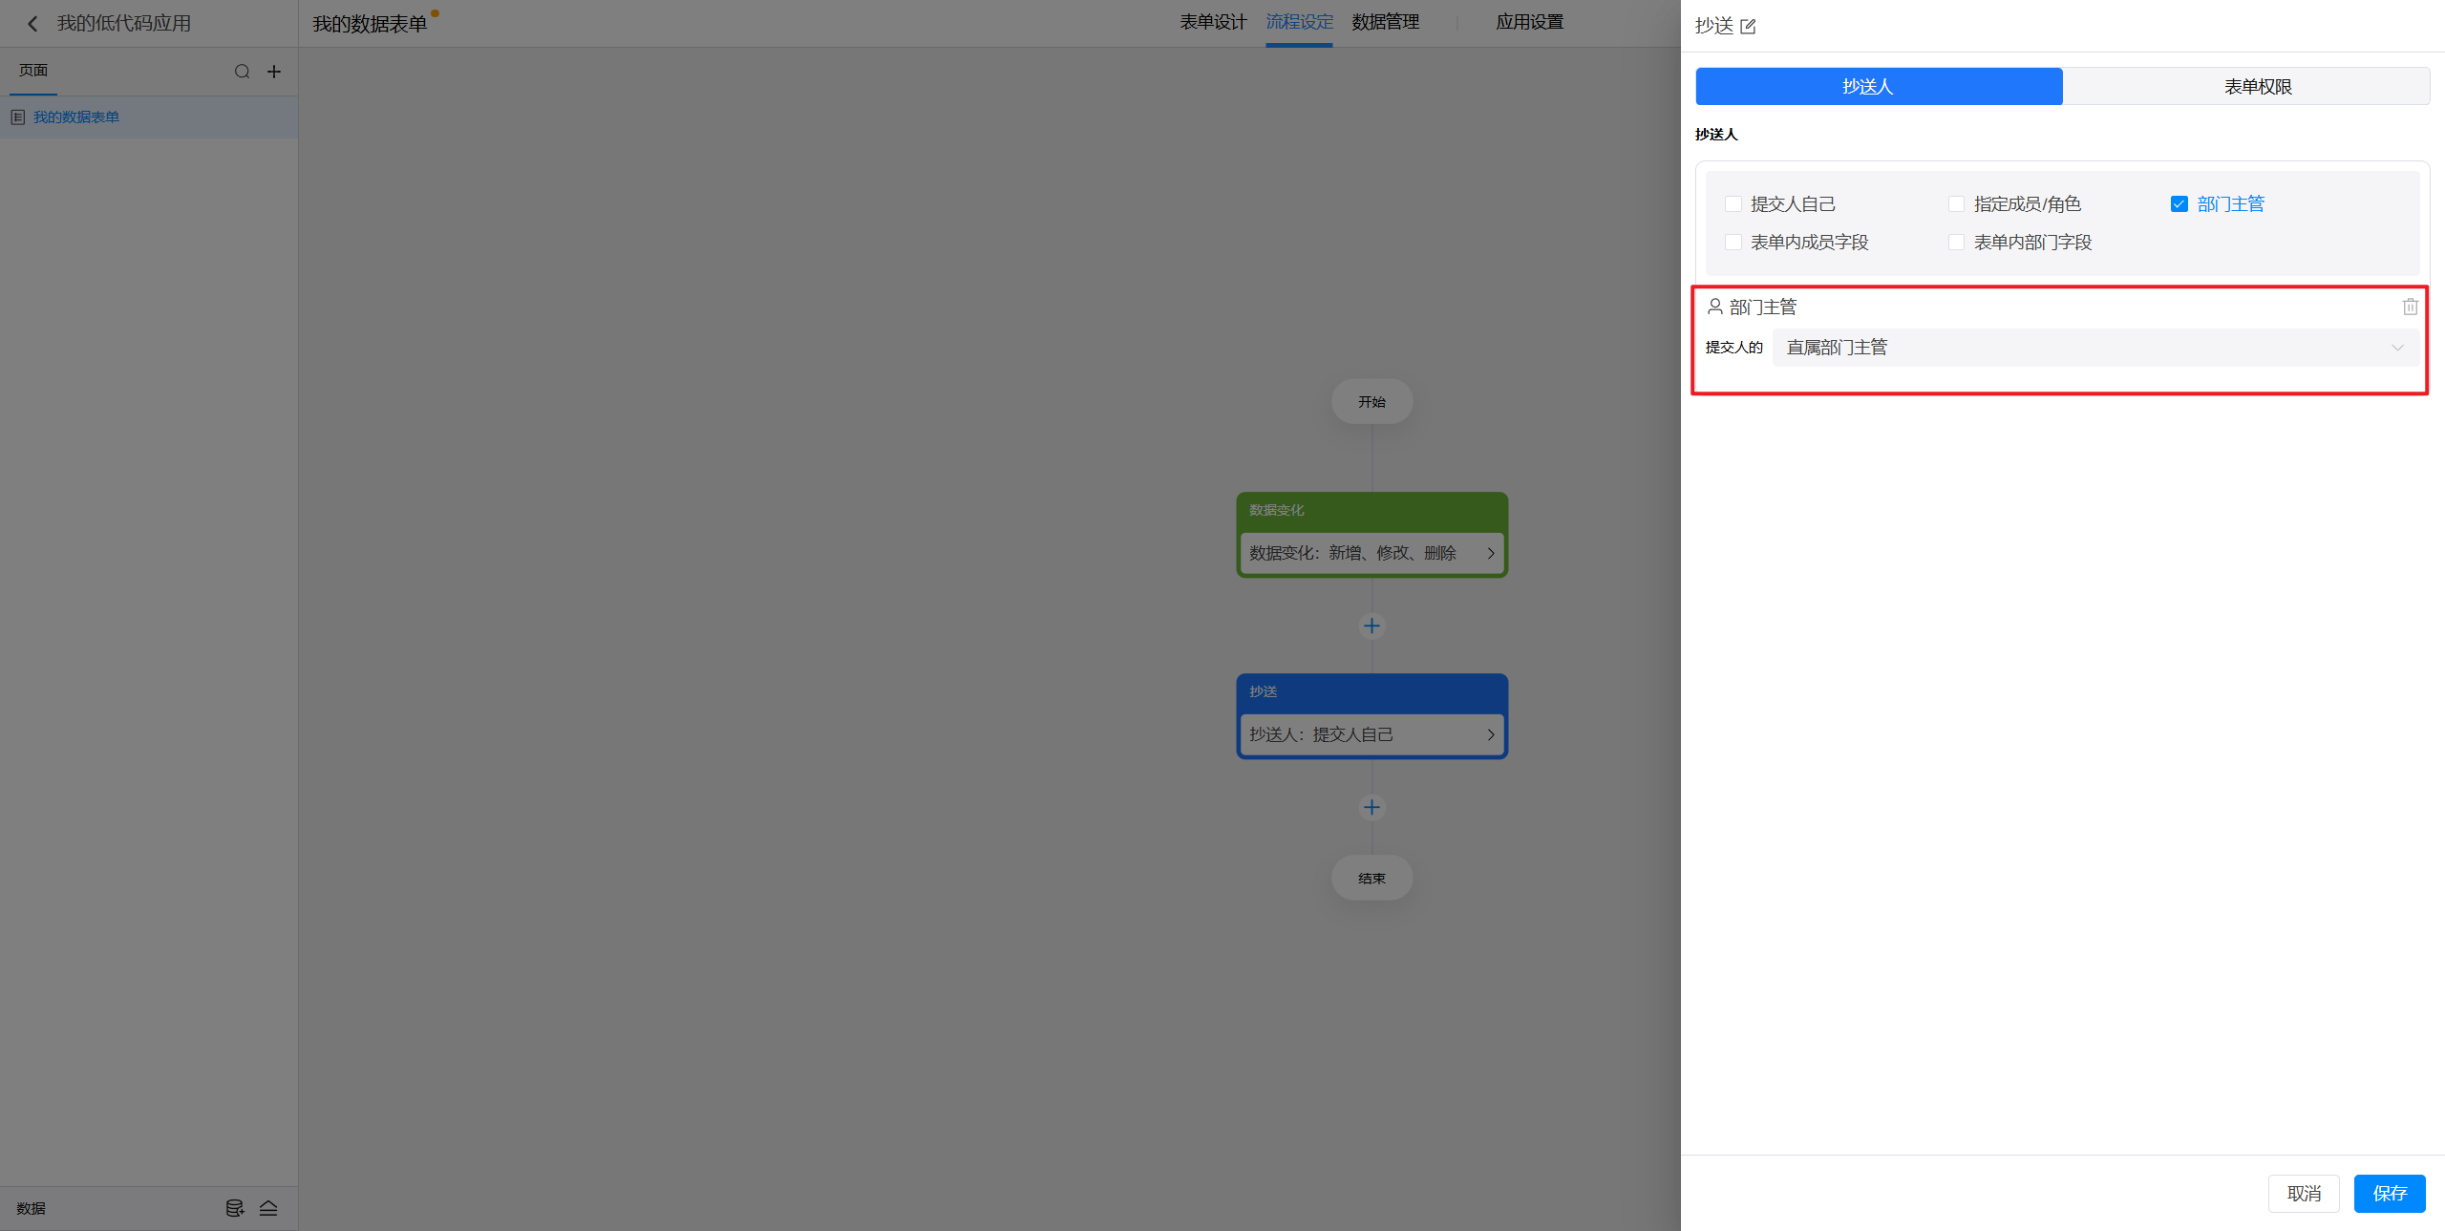The height and width of the screenshot is (1231, 2445).
Task: Open page search with magnifier icon
Action: [242, 72]
